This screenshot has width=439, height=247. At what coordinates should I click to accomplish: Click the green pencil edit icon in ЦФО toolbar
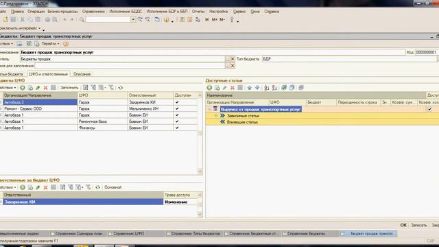[38, 88]
